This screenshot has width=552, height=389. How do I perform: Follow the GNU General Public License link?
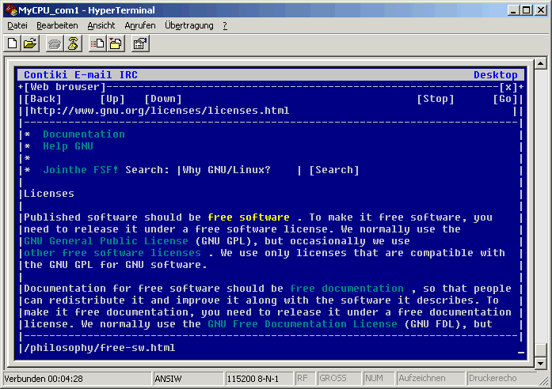[x=106, y=241]
